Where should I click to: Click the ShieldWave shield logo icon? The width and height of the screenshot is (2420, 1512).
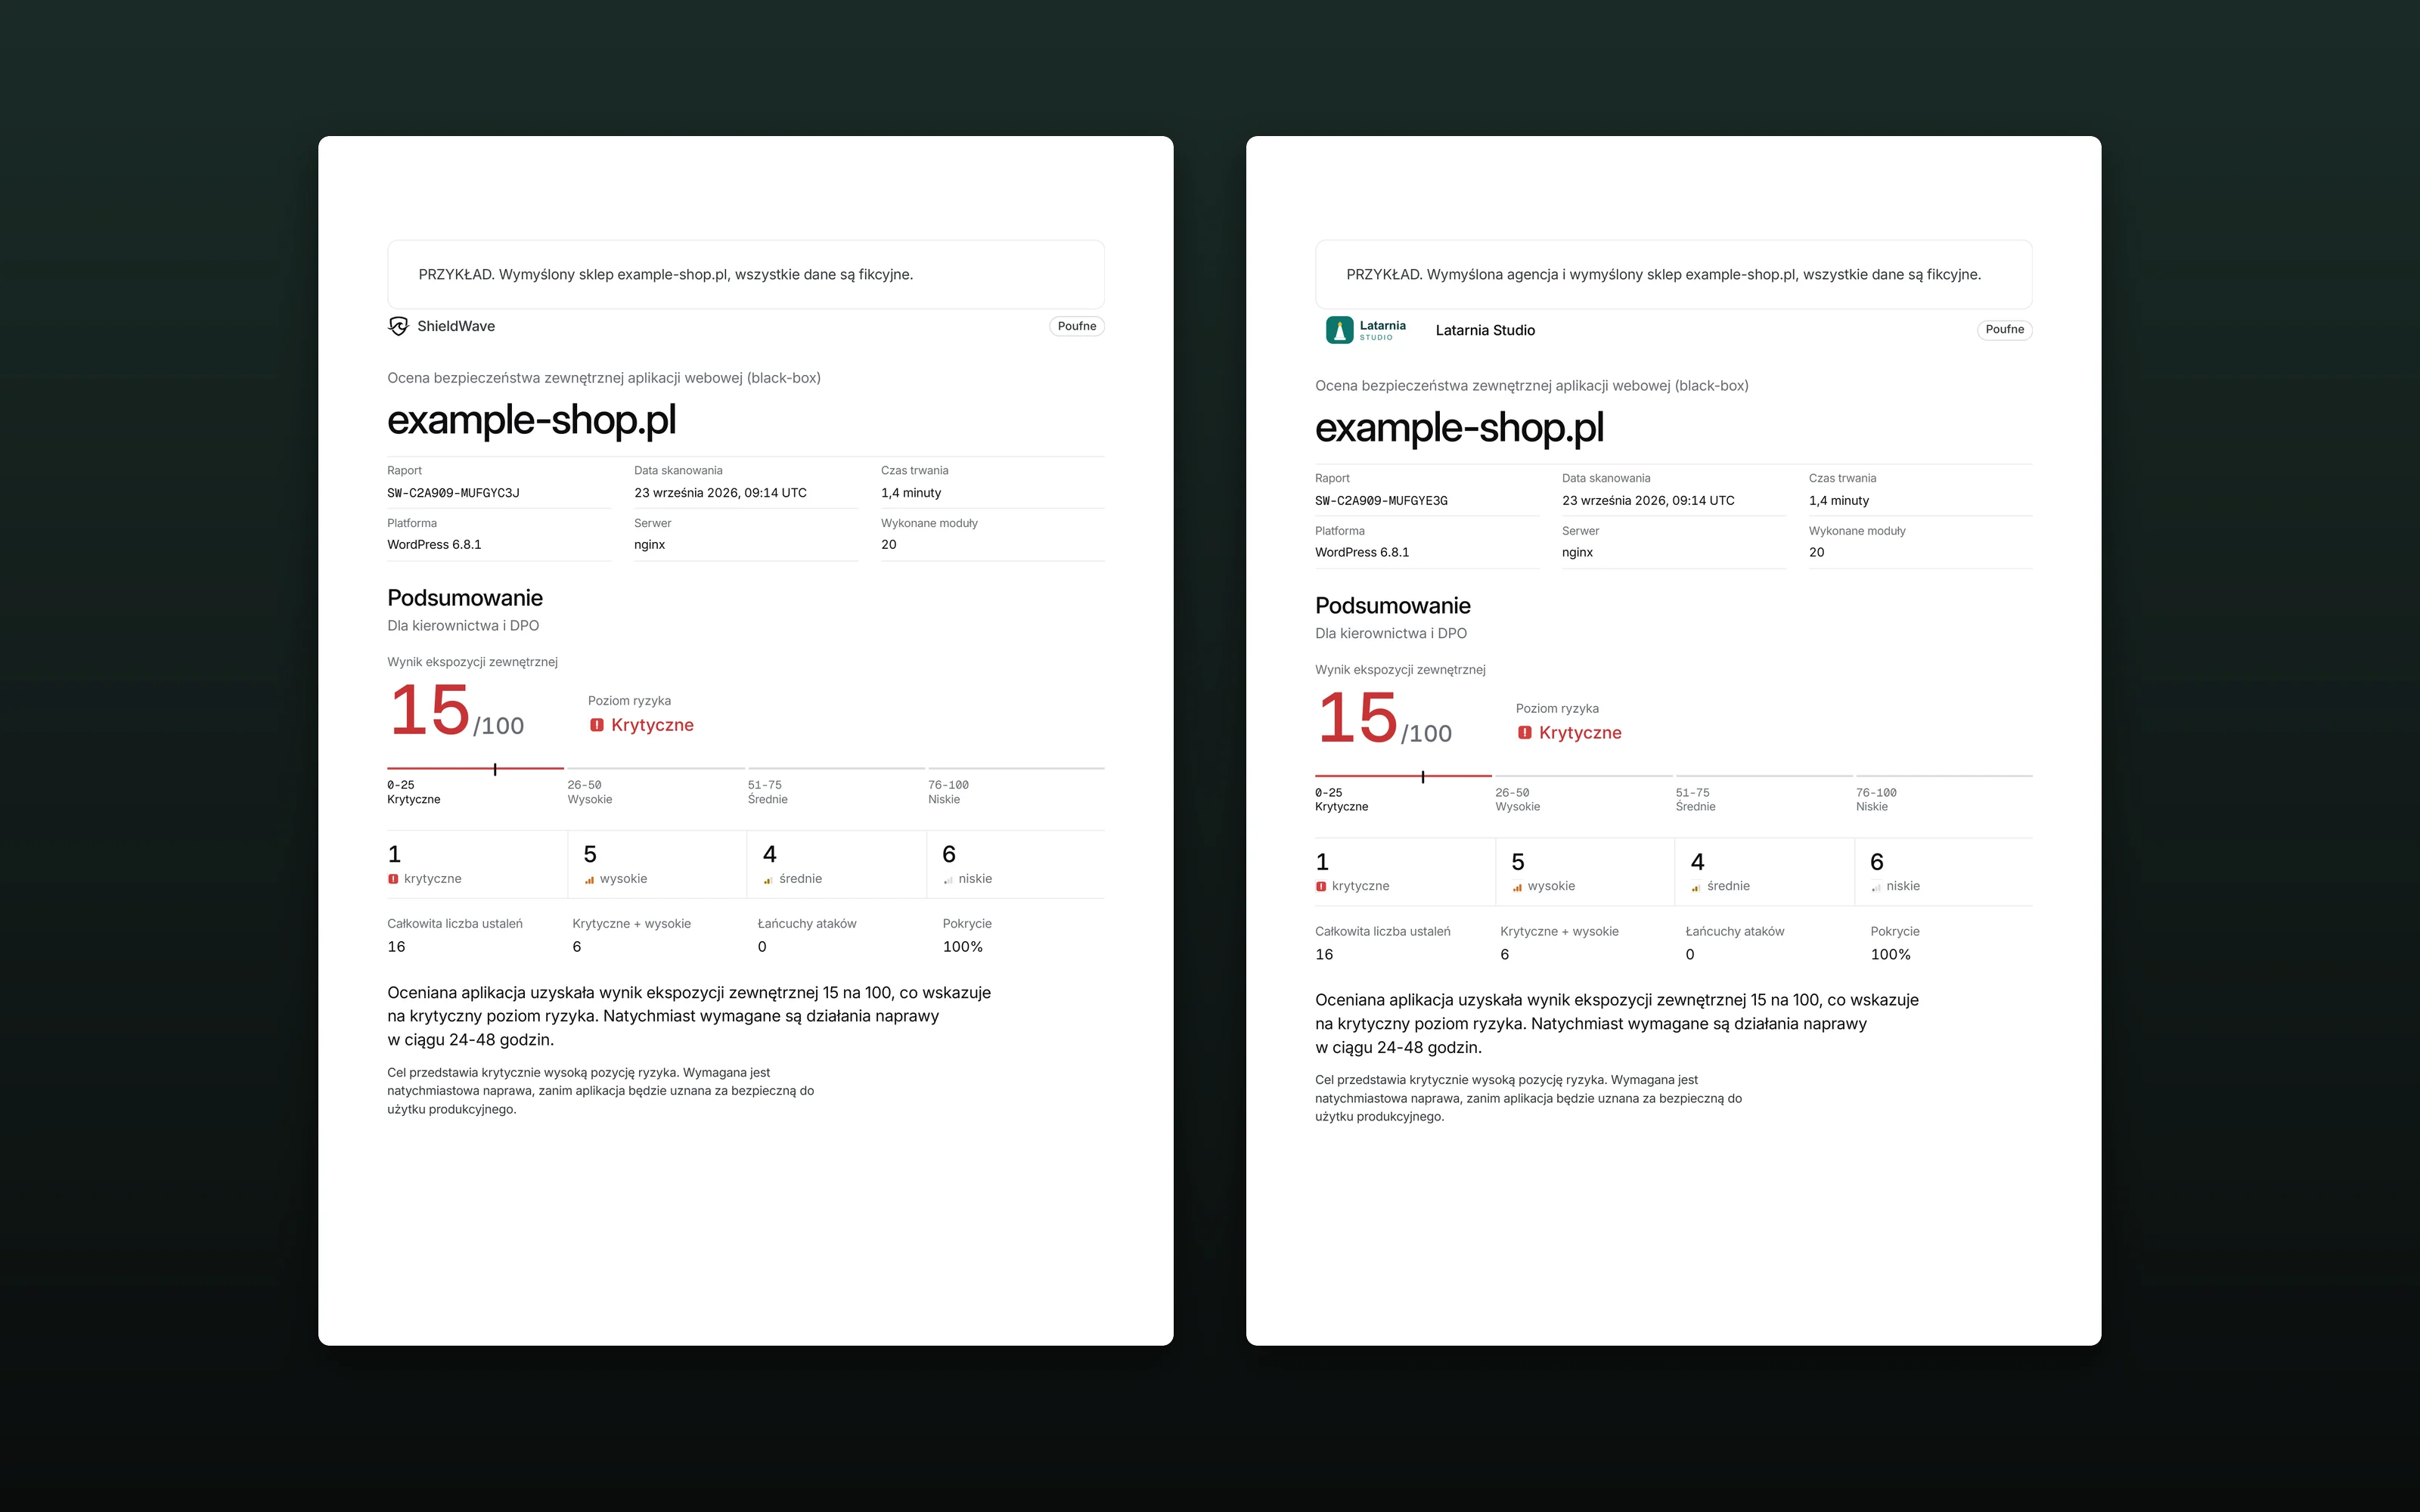tap(398, 326)
